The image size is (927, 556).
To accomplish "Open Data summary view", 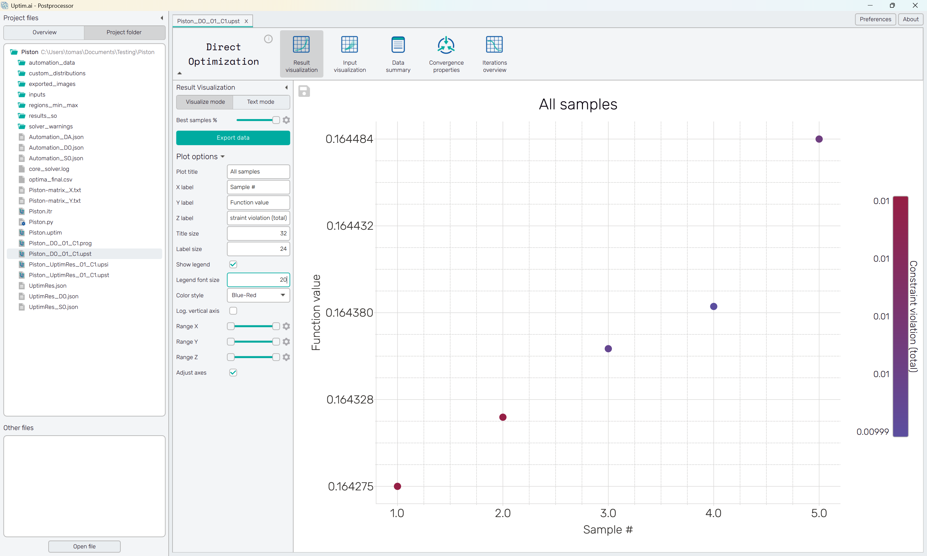I will [398, 54].
